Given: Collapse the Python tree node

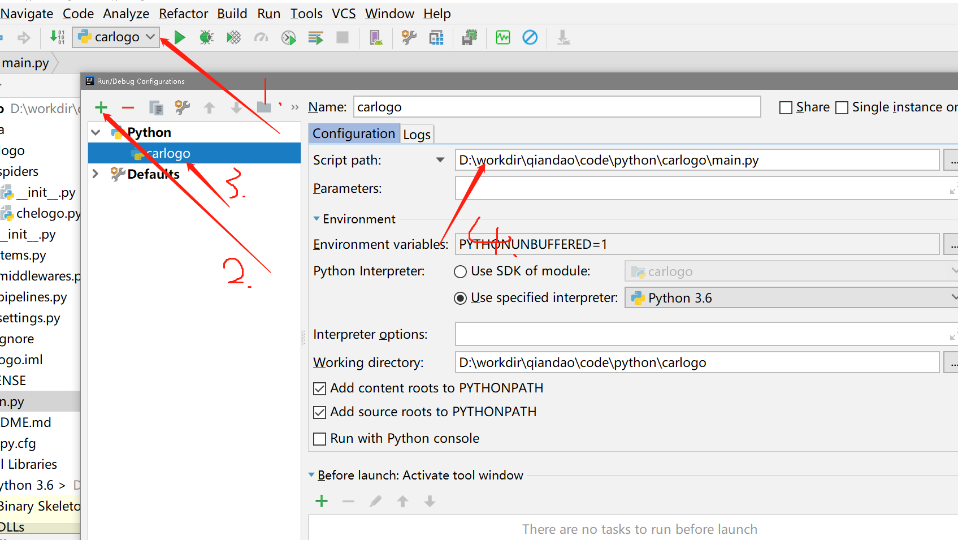Looking at the screenshot, I should tap(96, 132).
